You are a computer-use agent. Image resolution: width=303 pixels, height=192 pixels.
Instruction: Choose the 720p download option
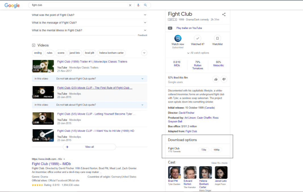(x=204, y=150)
